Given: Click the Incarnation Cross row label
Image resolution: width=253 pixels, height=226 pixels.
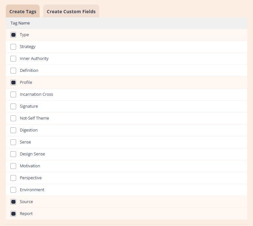Looking at the screenshot, I should pos(36,94).
